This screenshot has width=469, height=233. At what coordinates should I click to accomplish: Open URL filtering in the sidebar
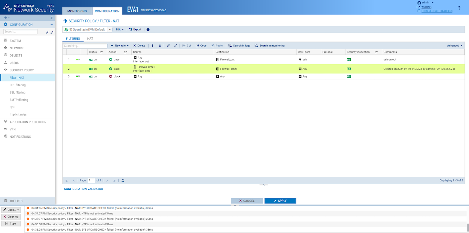(x=17, y=85)
